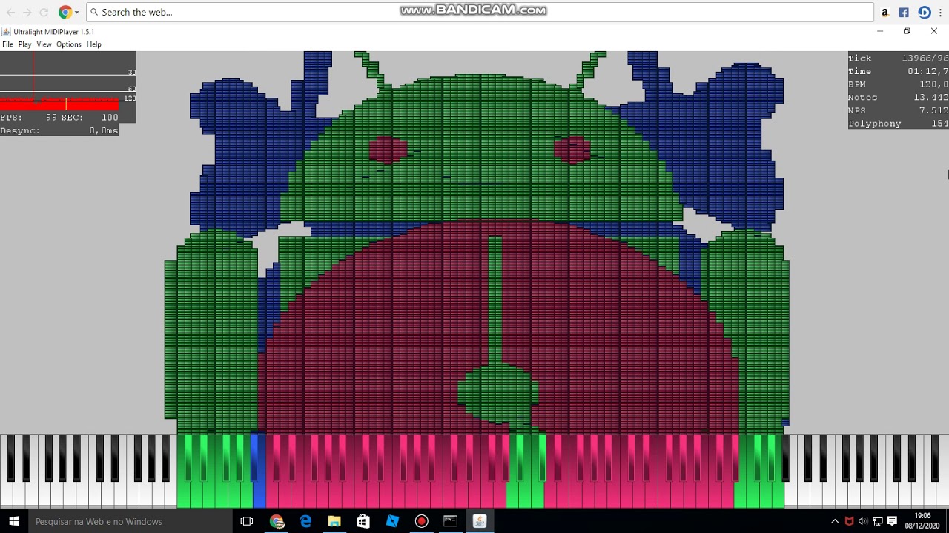Expand dropdown arrow beside Chrome logo
The image size is (949, 533).
click(76, 13)
